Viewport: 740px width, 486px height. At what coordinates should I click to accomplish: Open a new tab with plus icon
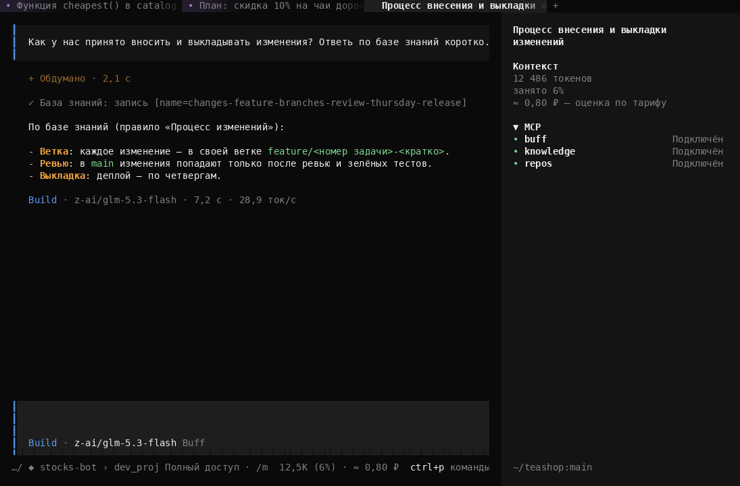pos(556,6)
